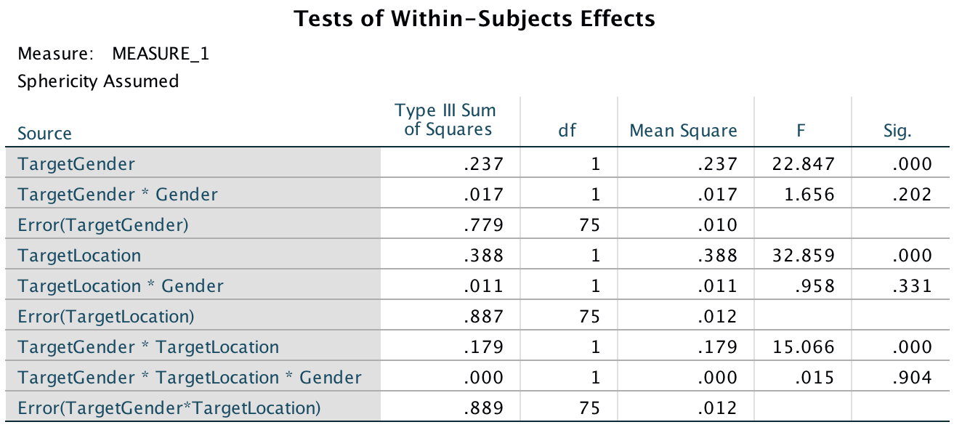Click the "TargetGender * Gender" row label
Image resolution: width=962 pixels, height=430 pixels.
[x=118, y=195]
